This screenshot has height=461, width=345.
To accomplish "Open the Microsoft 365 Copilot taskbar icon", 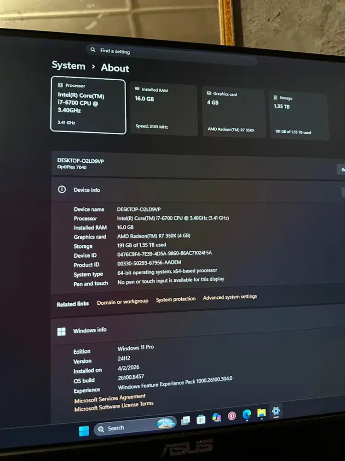I will [x=217, y=418].
